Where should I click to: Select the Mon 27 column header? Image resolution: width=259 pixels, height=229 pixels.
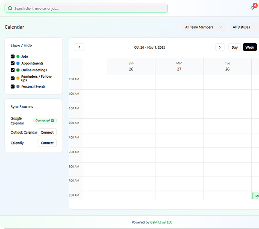pos(179,67)
